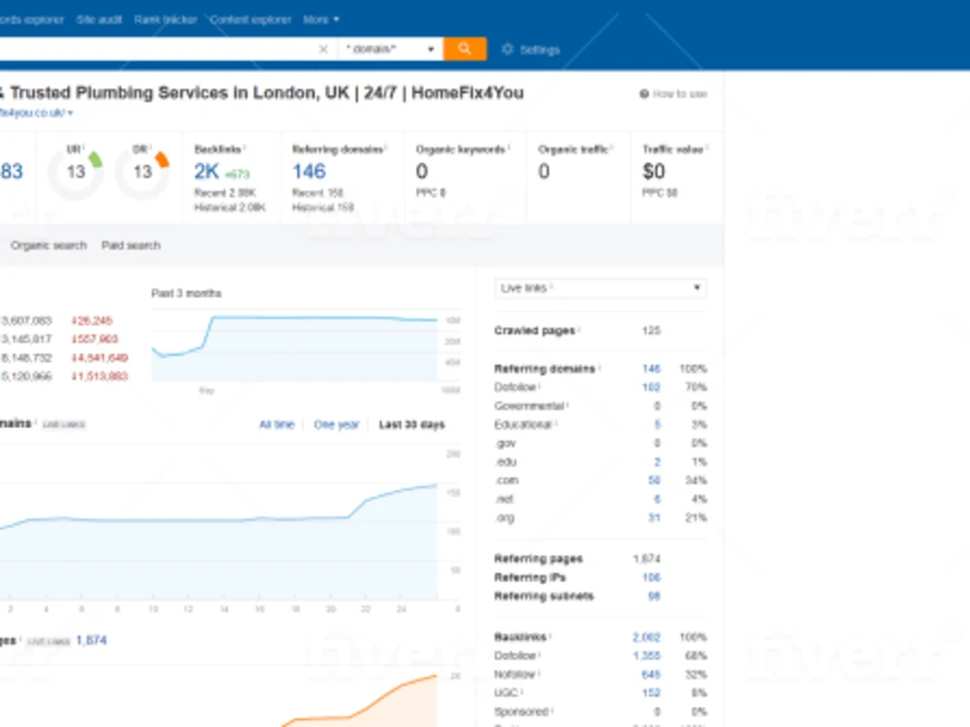Click the Referring subnets count

(654, 596)
